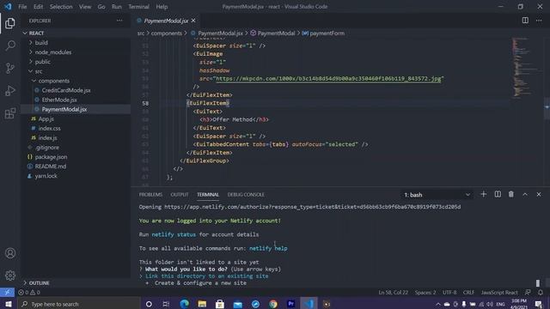The height and width of the screenshot is (309, 550).
Task: Close the PaymentModal.jsx editor tab
Action: [x=193, y=21]
